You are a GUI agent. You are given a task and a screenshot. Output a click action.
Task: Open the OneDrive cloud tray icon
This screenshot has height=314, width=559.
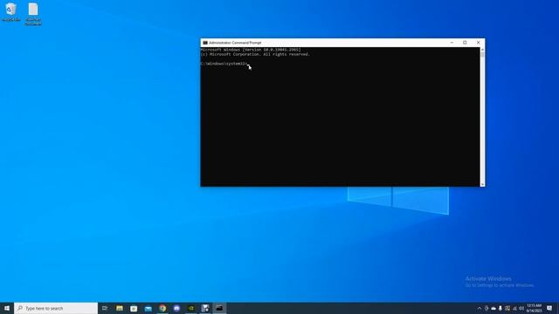493,308
